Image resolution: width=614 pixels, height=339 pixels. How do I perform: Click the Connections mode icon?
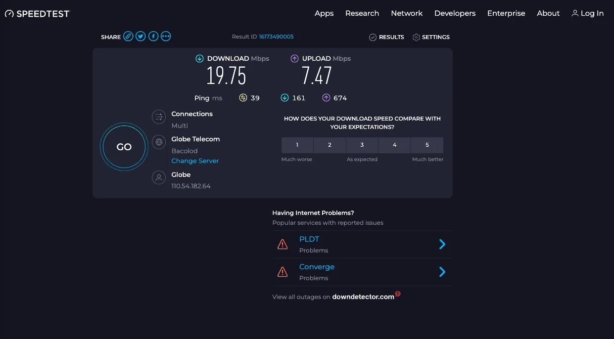159,117
